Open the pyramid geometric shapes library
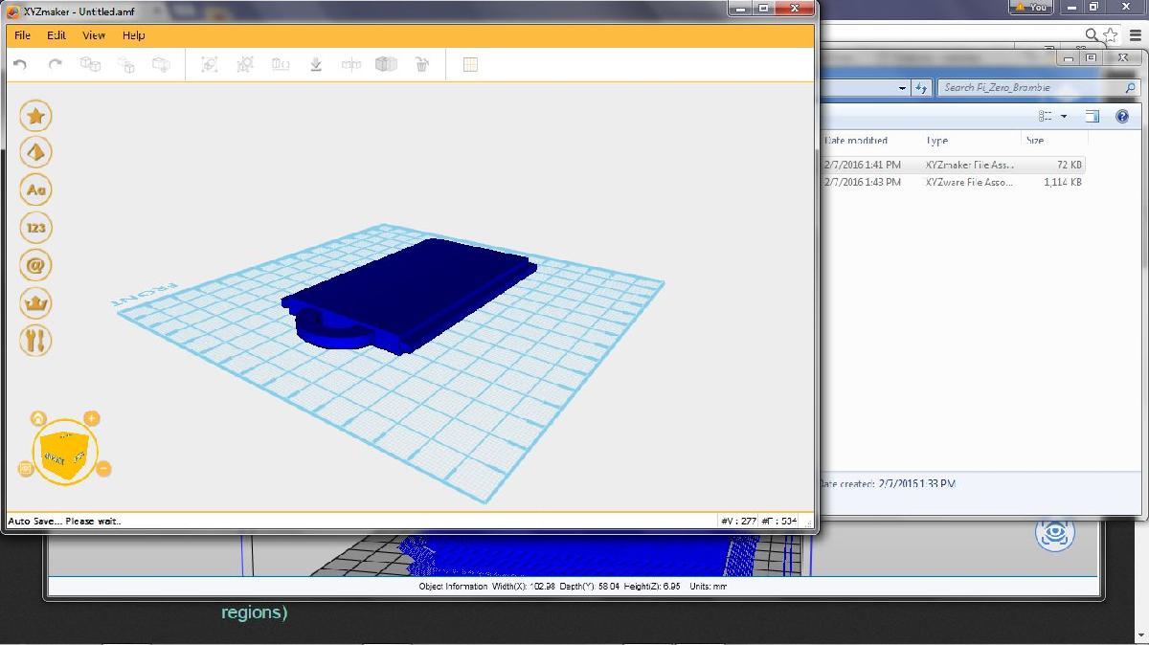1149x645 pixels. tap(35, 153)
